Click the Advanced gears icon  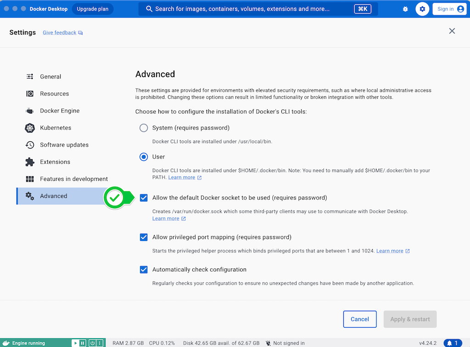30,196
